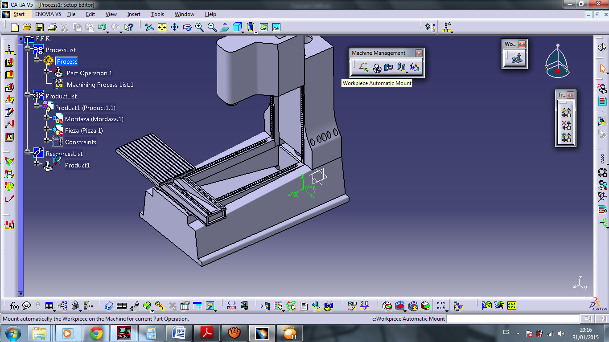
Task: Open the calculator from the taskbar
Action: pyautogui.click(x=152, y=333)
